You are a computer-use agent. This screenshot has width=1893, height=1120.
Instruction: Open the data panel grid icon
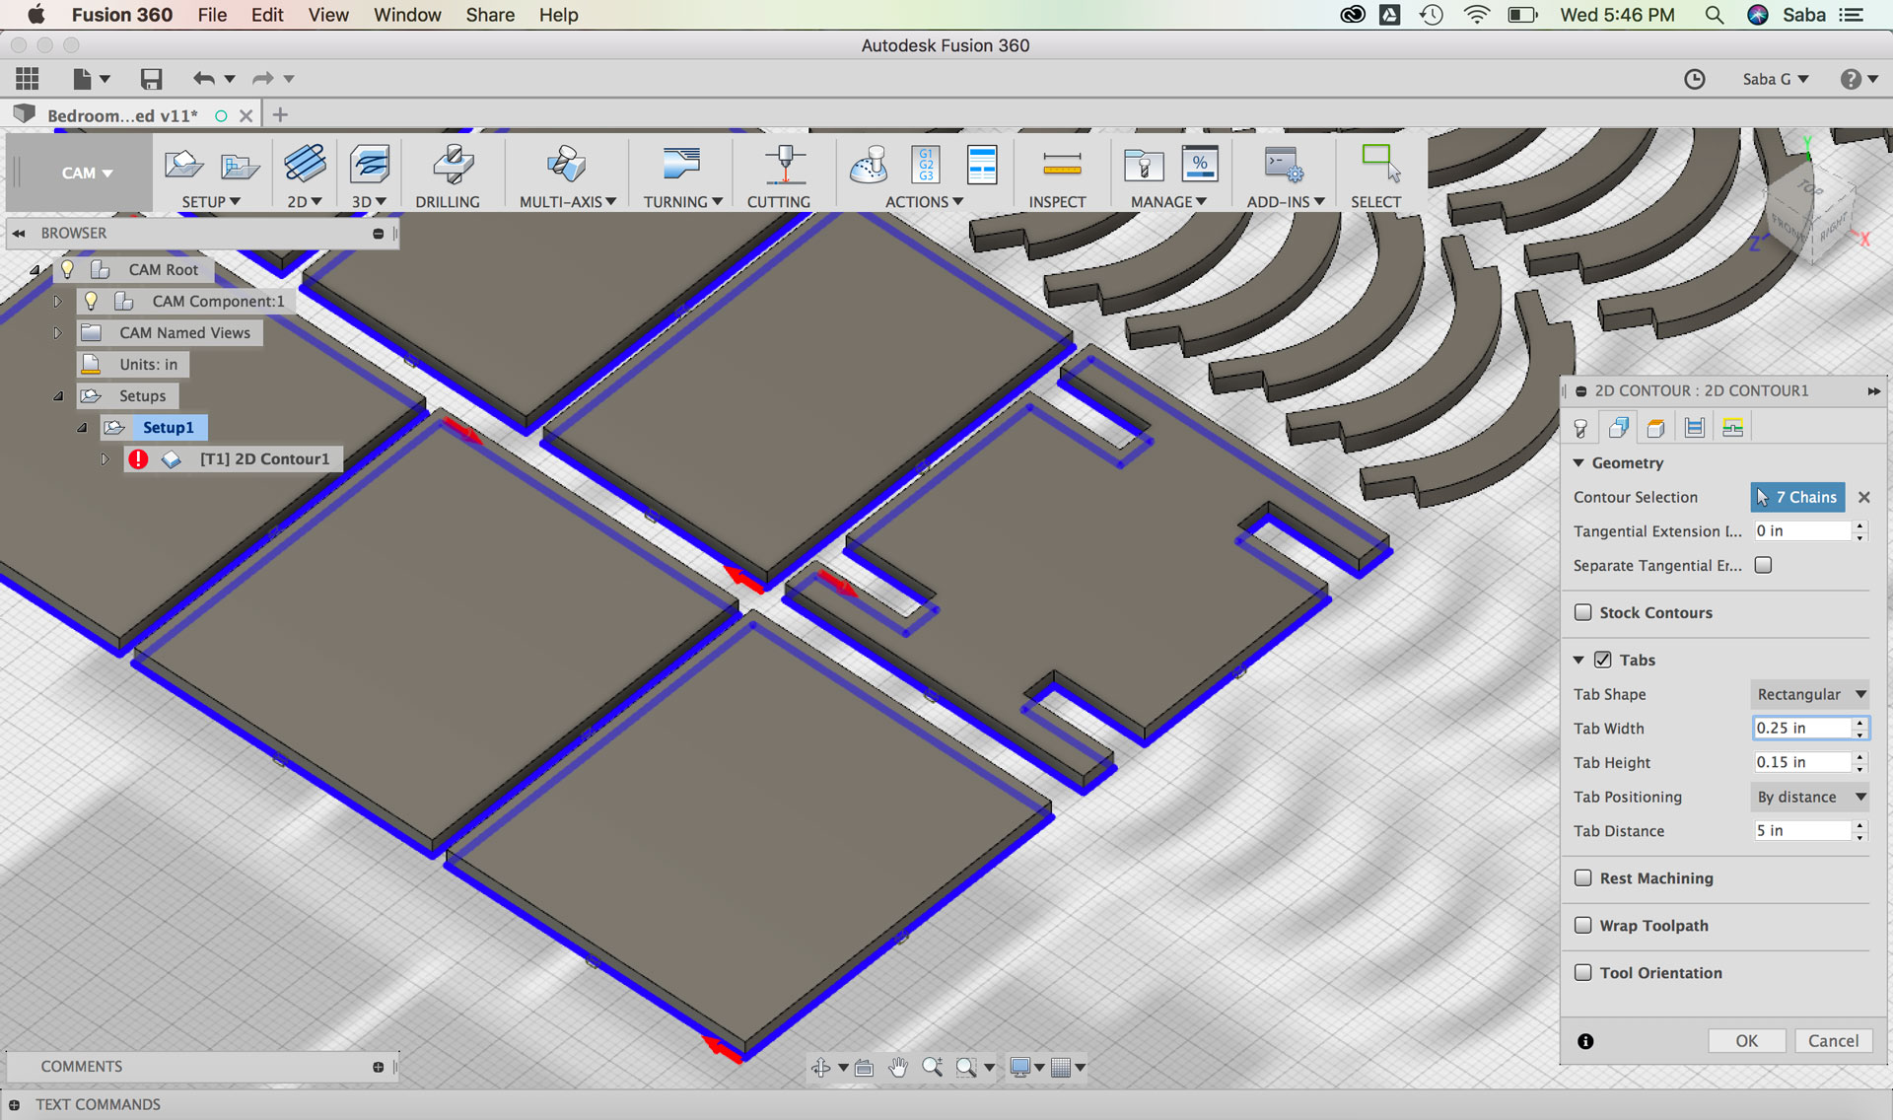(x=28, y=79)
